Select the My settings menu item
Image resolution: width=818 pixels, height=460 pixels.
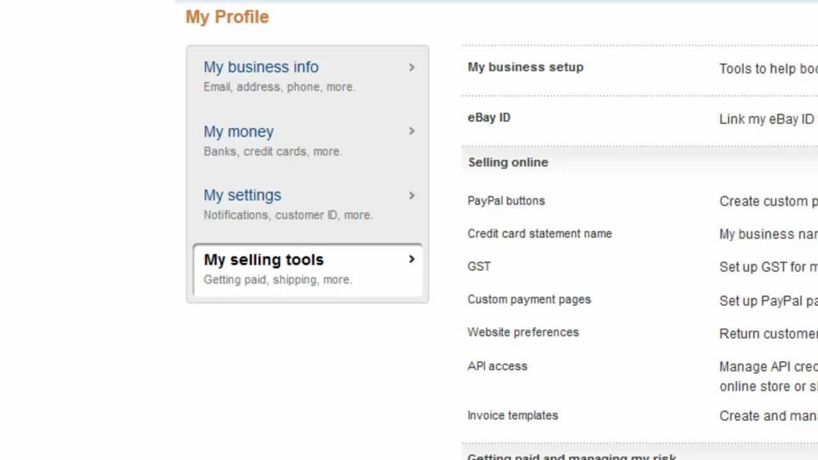(242, 195)
